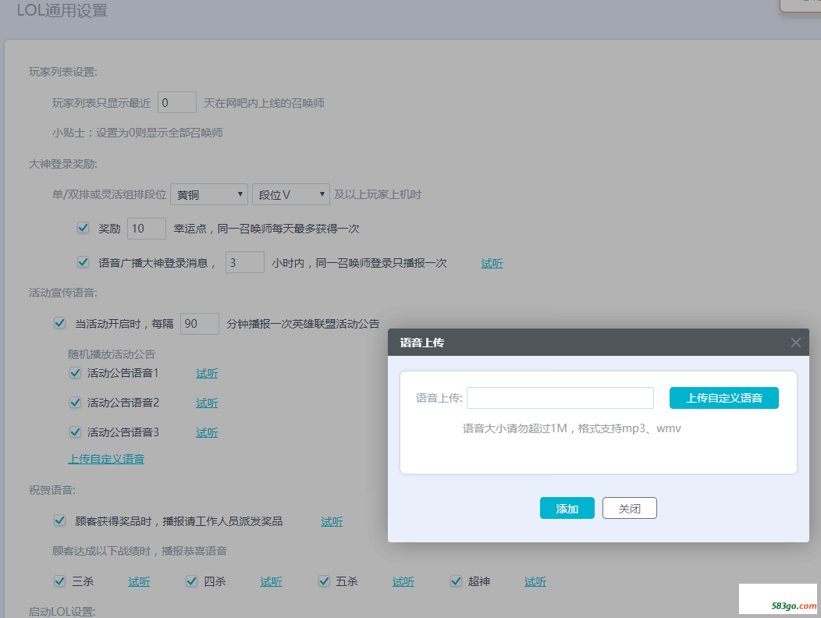Viewport: 821px width, 618px height.
Task: Click the 添加 button
Action: coord(567,508)
